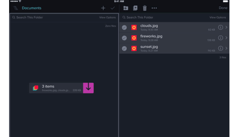
Task: Tap the left pane search magnifier icon
Action: pos(14,17)
